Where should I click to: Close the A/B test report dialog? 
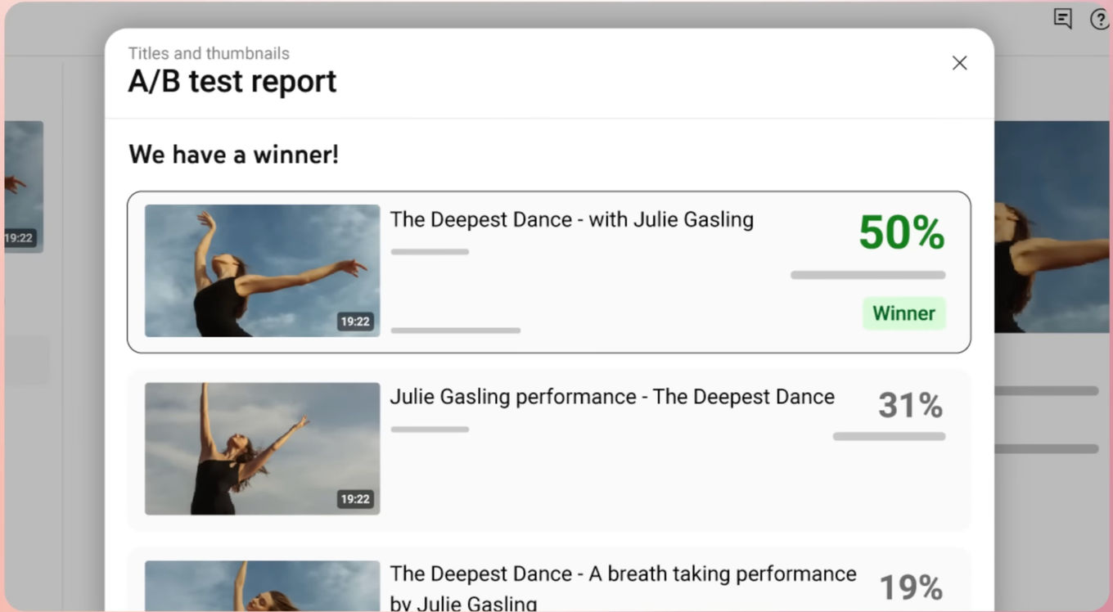point(960,63)
